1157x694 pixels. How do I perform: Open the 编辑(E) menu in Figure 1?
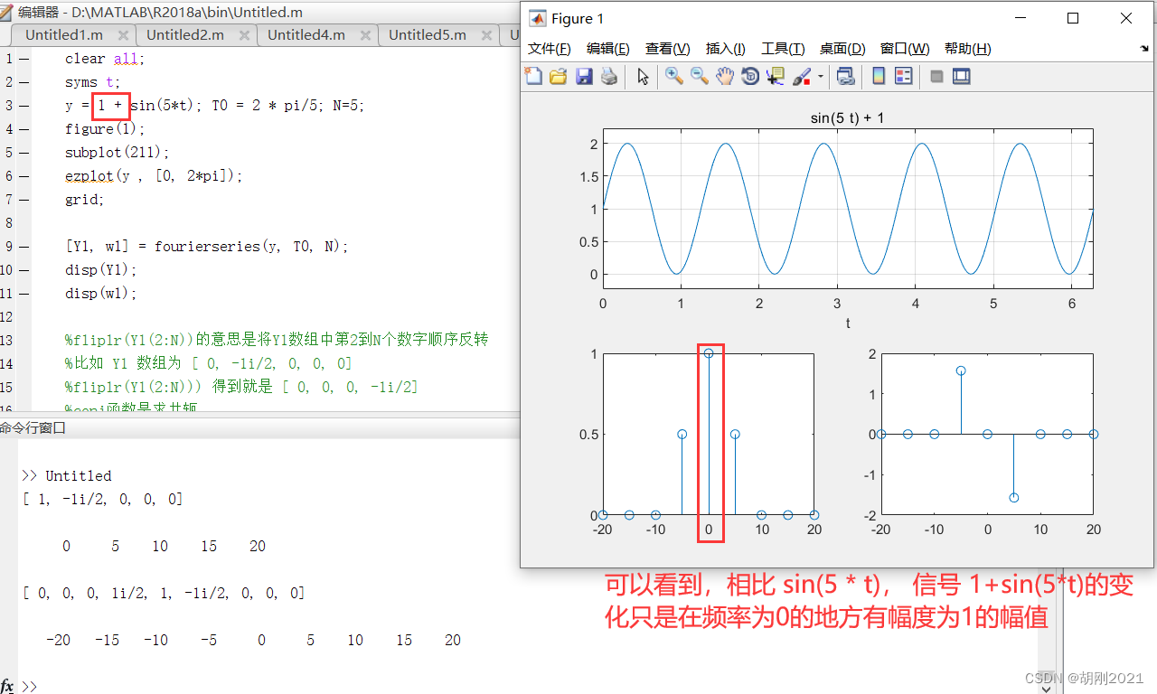[x=608, y=49]
